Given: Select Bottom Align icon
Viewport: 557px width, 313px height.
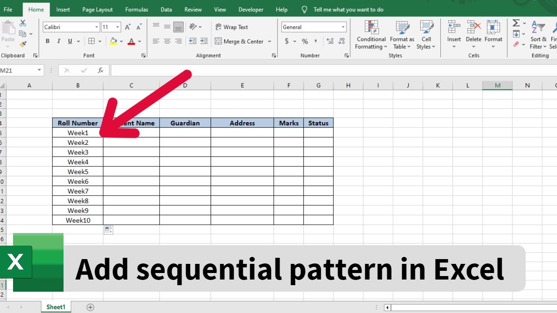Looking at the screenshot, I should click(178, 27).
